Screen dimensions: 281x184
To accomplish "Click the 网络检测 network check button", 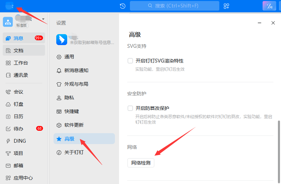I will click(x=141, y=163).
